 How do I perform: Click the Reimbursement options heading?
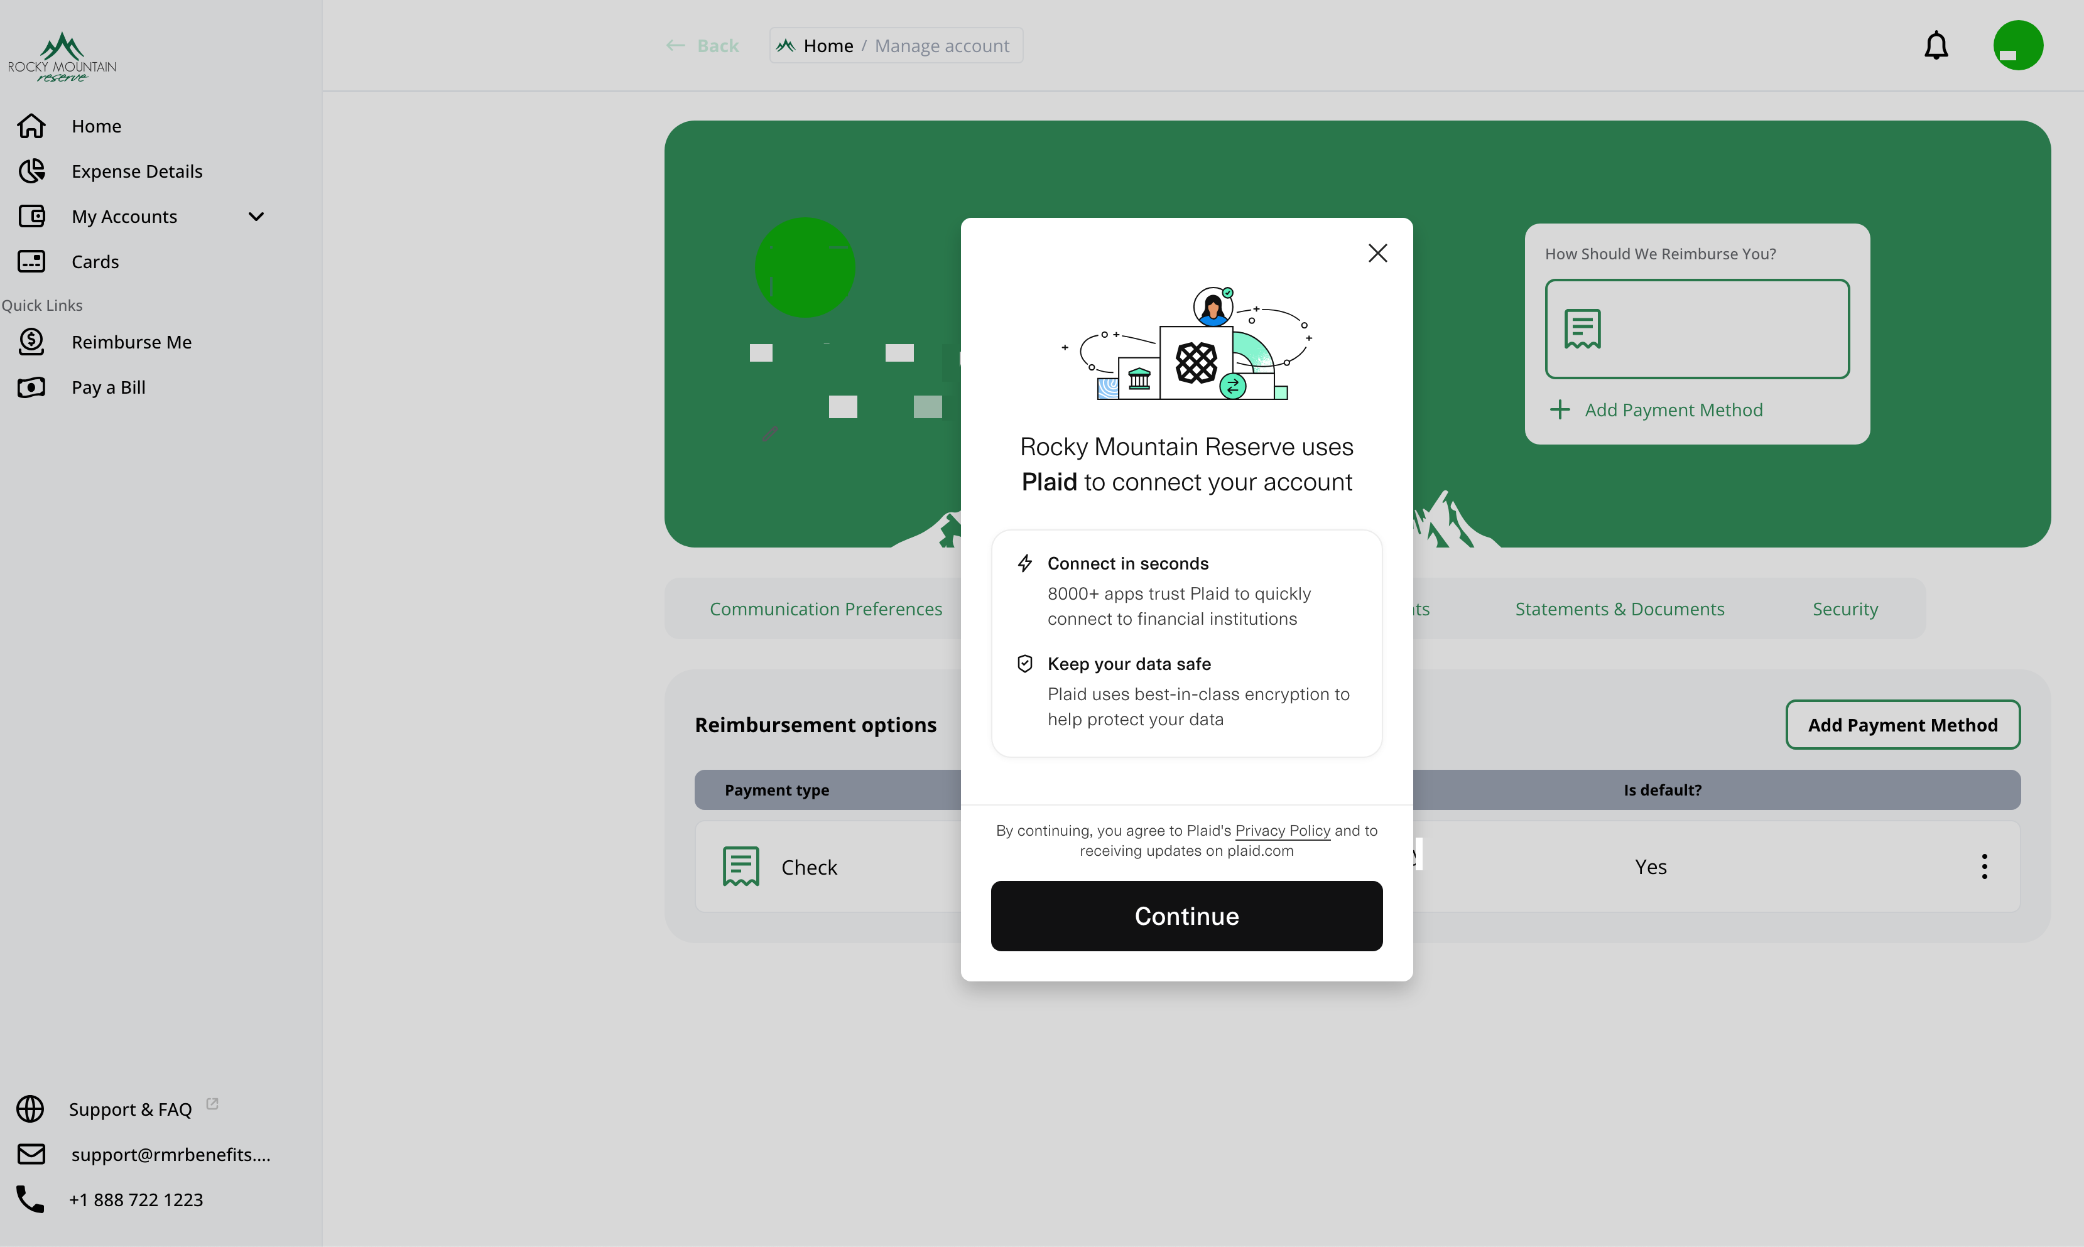click(815, 725)
